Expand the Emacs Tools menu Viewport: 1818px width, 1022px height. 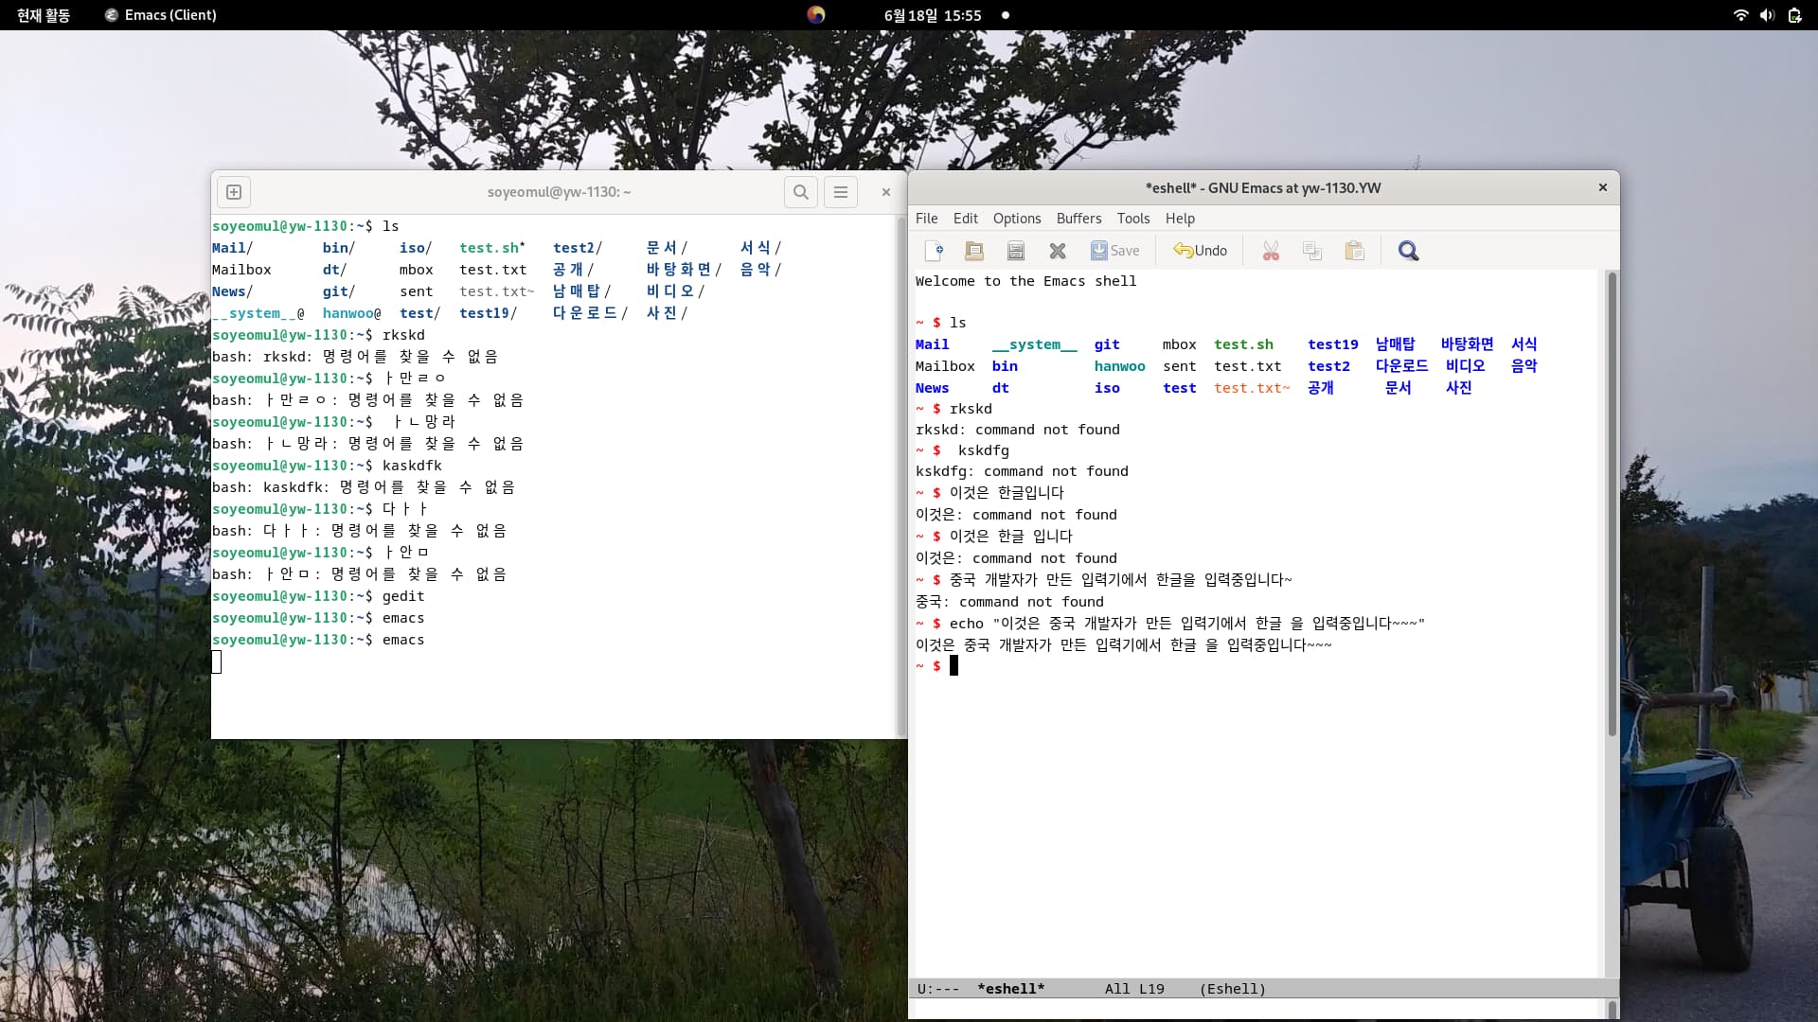(1132, 219)
